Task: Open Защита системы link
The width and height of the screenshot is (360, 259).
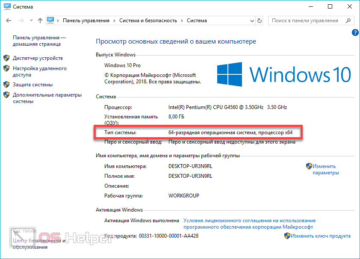Action: [x=32, y=85]
